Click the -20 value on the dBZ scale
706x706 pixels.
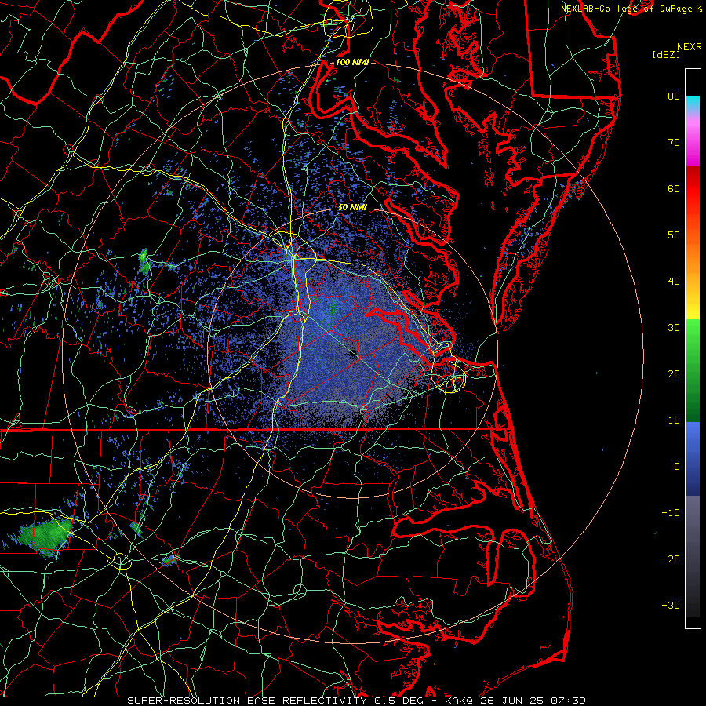point(671,559)
